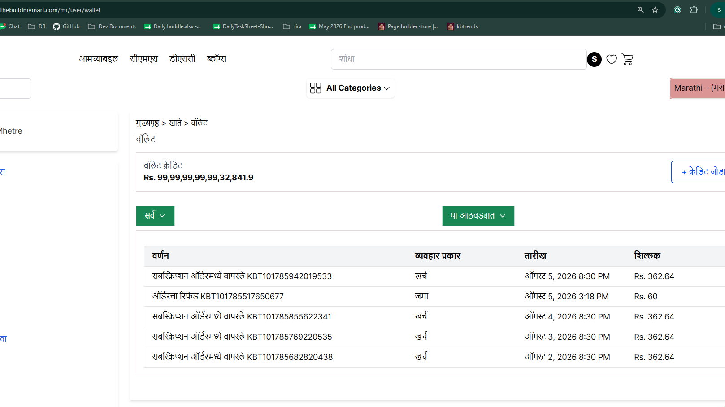The width and height of the screenshot is (725, 407).
Task: Go to डीएससी menu item
Action: click(182, 59)
